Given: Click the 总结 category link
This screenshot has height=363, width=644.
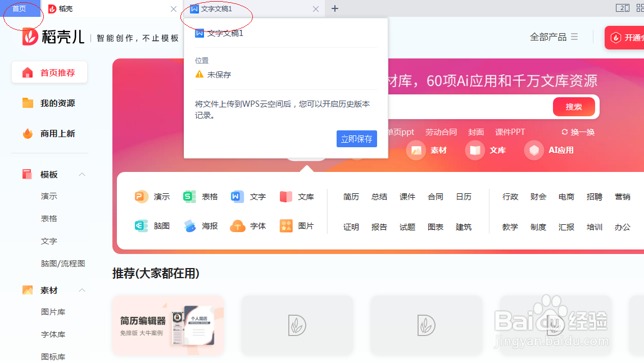Looking at the screenshot, I should click(379, 197).
